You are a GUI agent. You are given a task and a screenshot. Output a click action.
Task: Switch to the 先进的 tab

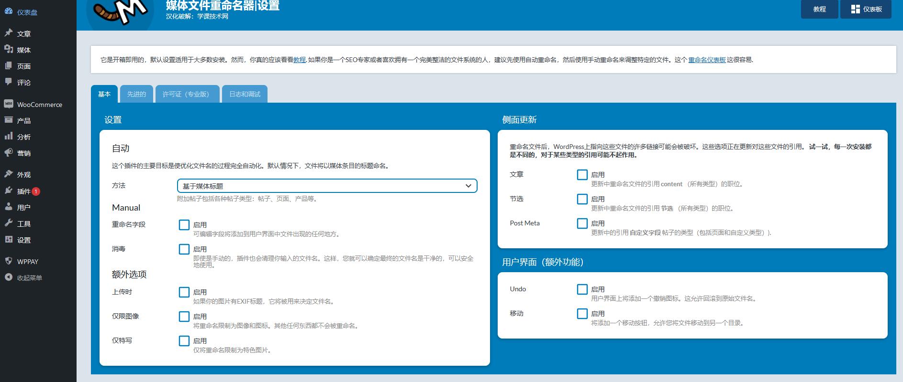tap(136, 94)
